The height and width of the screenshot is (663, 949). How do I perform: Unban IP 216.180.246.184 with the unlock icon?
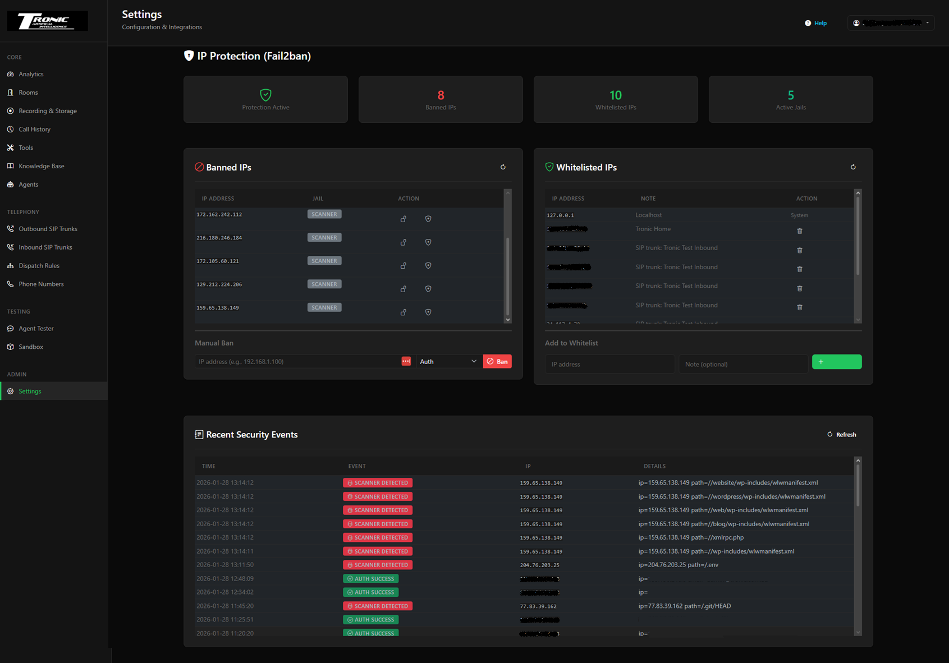(x=403, y=242)
